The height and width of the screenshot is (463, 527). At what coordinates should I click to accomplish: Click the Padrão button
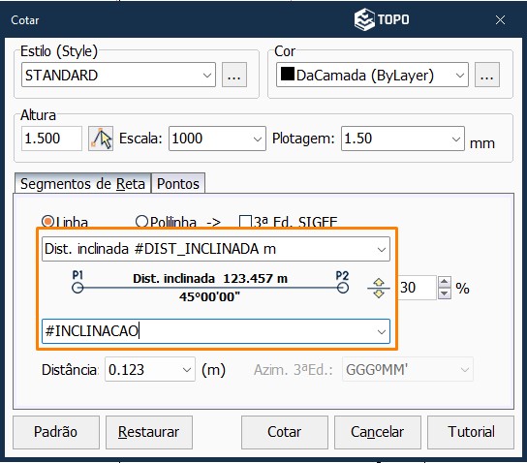[56, 432]
